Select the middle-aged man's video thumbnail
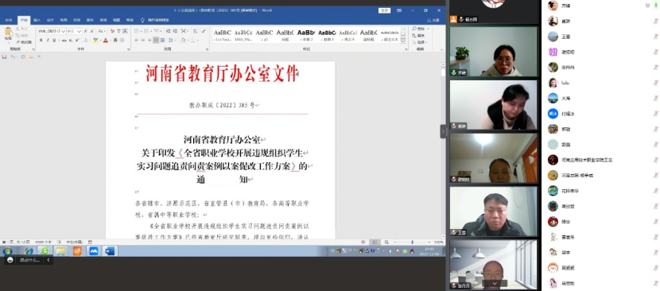 pyautogui.click(x=494, y=211)
